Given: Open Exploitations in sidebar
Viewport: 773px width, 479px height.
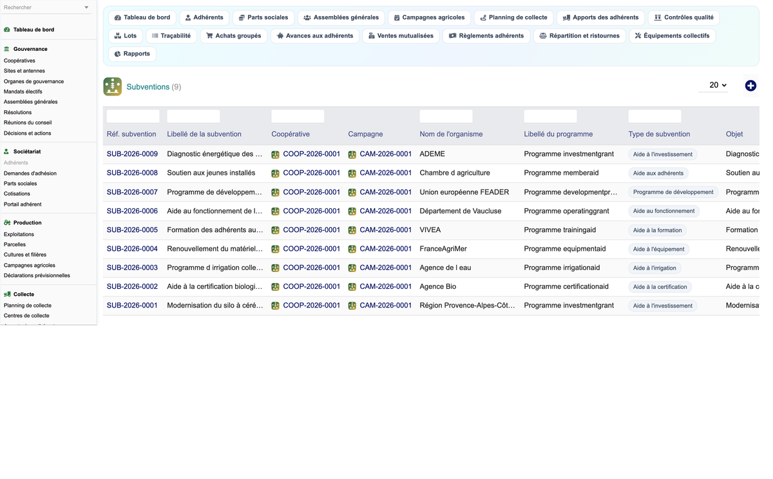Looking at the screenshot, I should [19, 234].
